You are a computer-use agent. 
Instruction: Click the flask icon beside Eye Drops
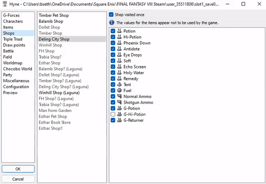119,55
